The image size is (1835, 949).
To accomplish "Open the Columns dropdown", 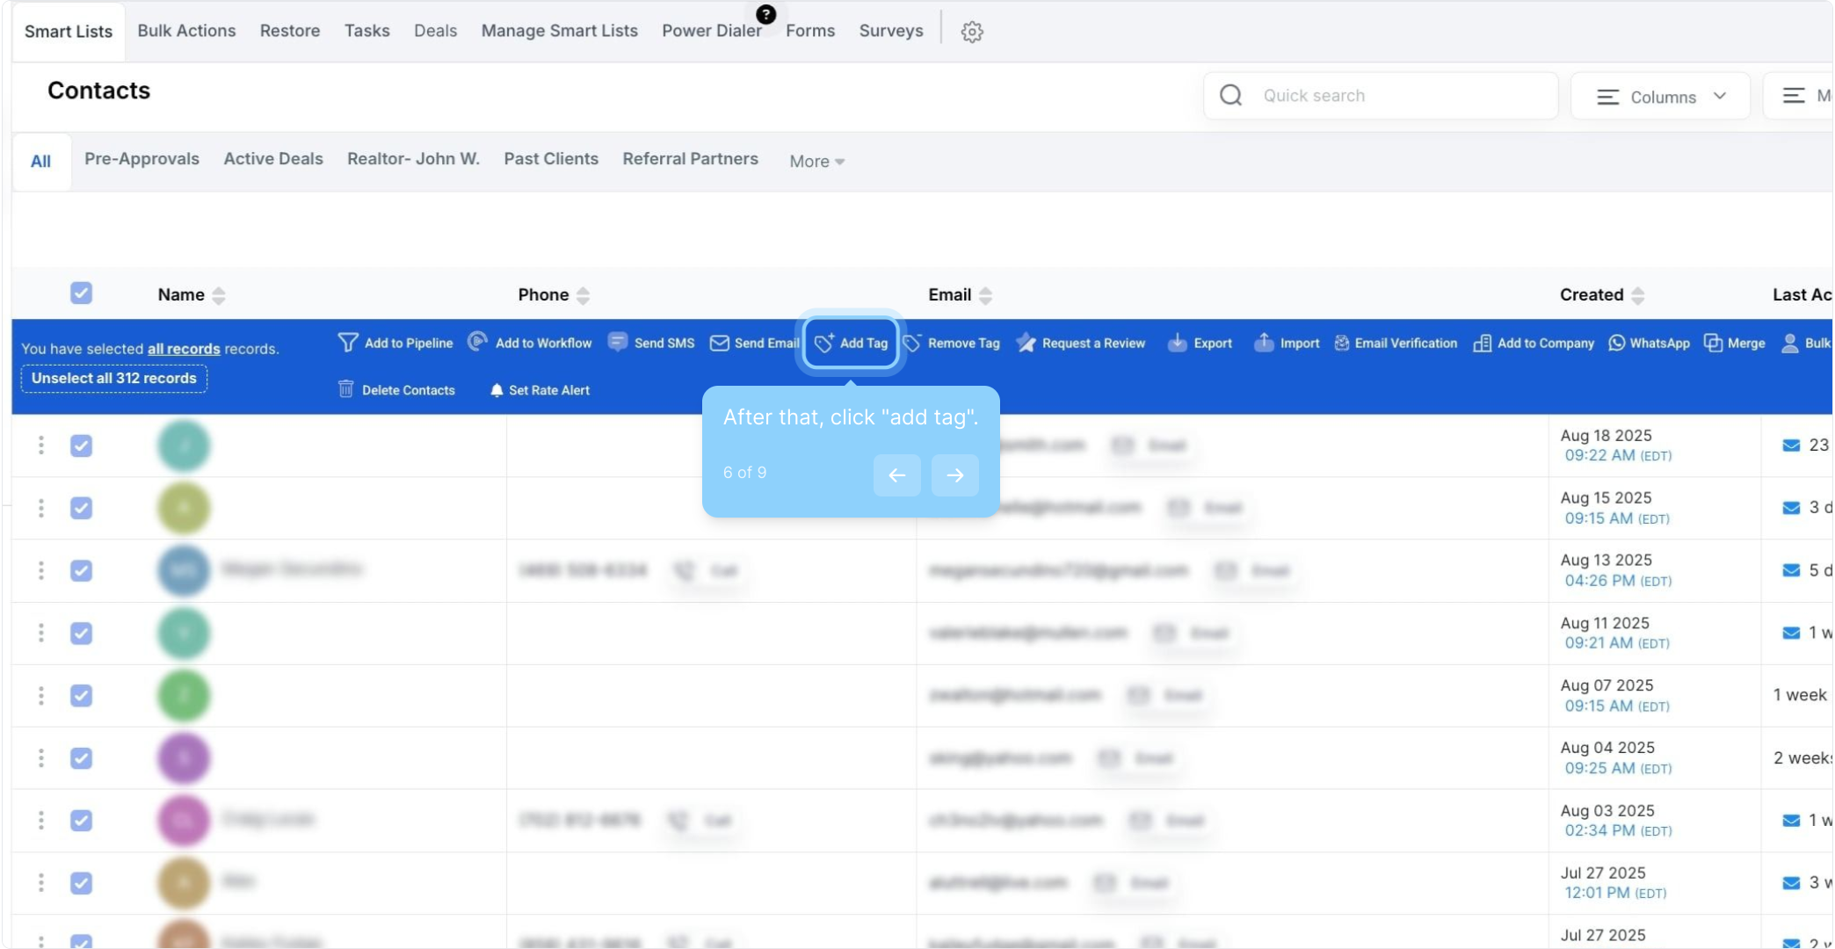I will [x=1660, y=97].
